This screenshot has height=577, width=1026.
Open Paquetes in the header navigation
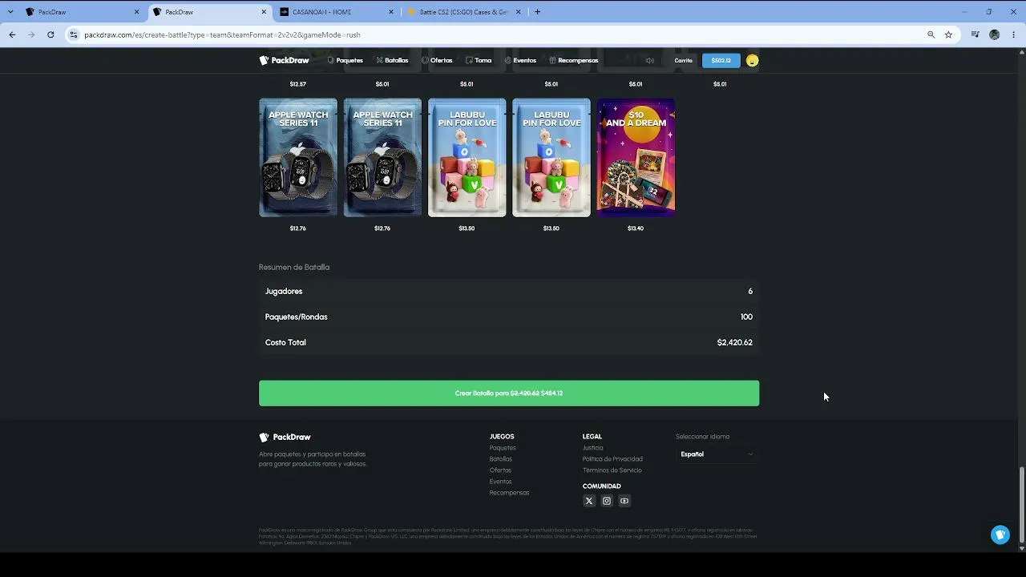click(x=345, y=60)
